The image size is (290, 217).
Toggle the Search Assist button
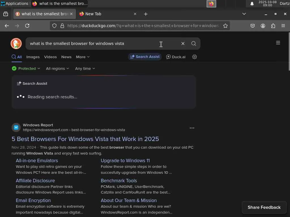[145, 57]
